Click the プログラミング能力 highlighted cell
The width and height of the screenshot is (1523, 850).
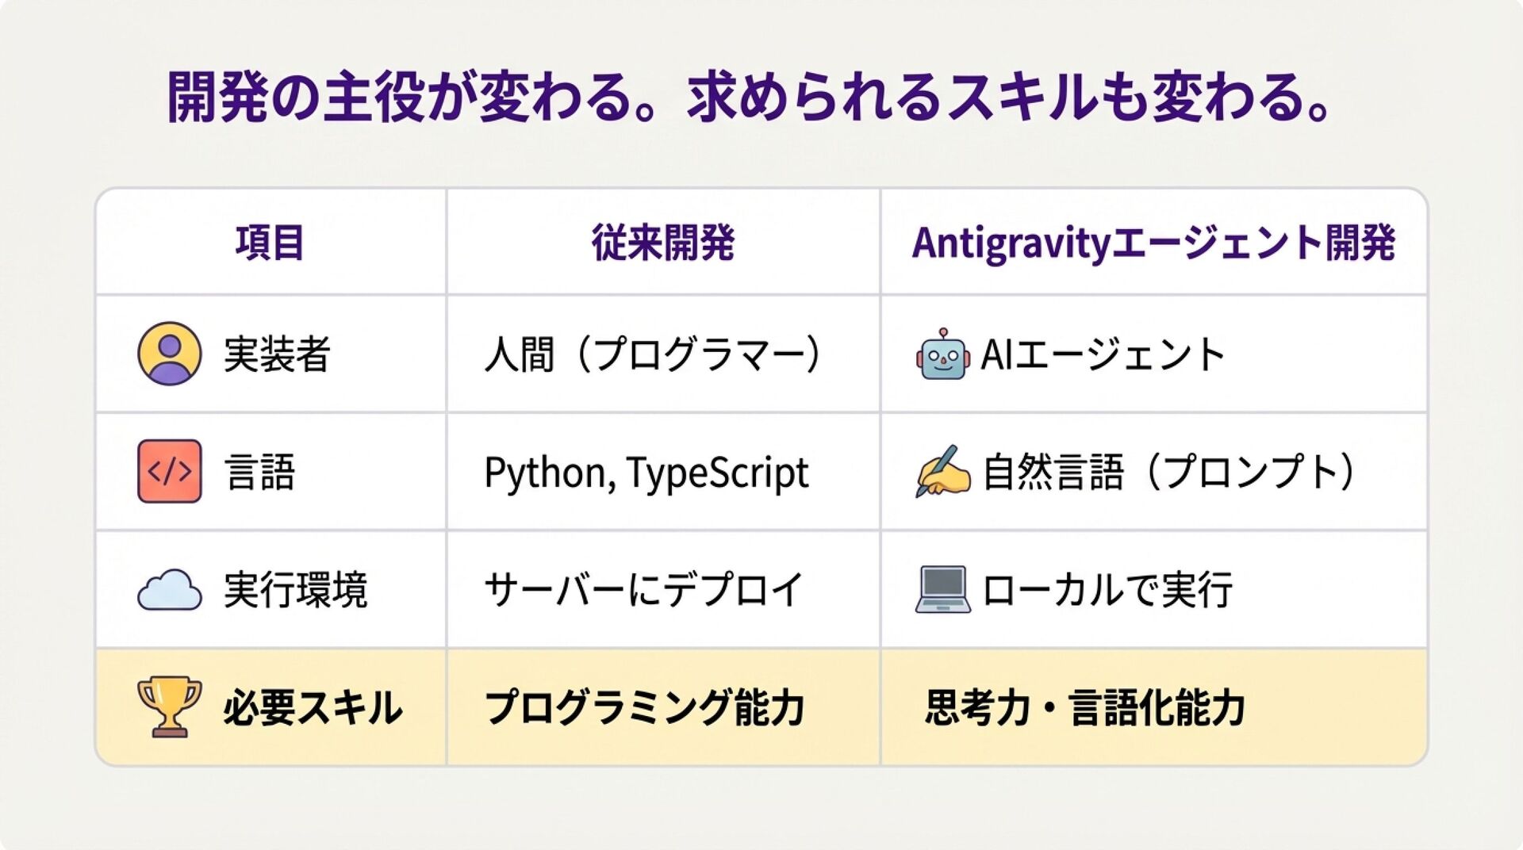pos(645,707)
